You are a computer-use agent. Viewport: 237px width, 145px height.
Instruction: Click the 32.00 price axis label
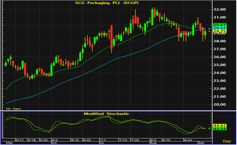[219, 9]
